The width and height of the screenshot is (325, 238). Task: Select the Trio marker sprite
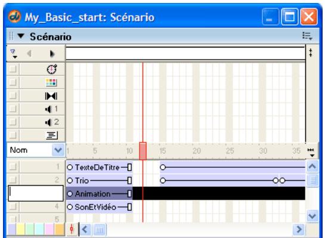(x=100, y=180)
